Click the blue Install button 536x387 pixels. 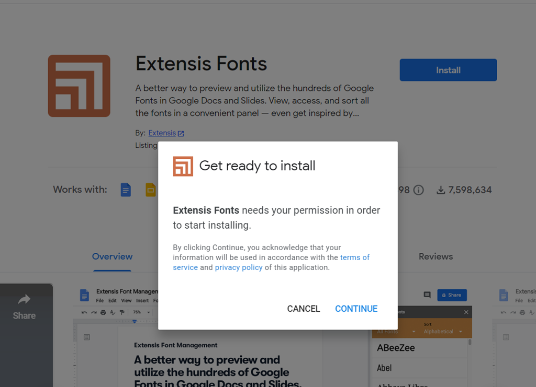tap(448, 70)
